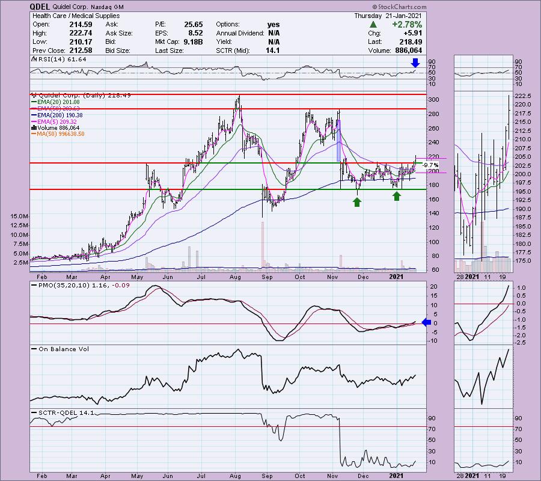
Task: Click the Last price value in header
Action: coord(410,41)
